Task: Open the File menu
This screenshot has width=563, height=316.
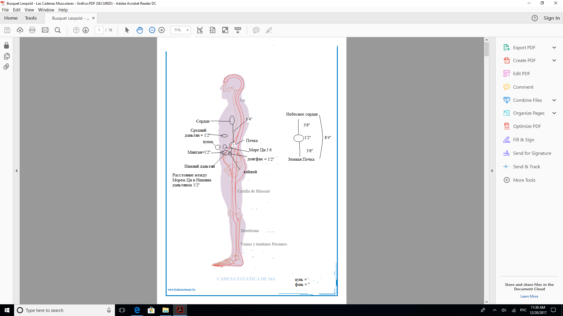Action: (x=5, y=10)
